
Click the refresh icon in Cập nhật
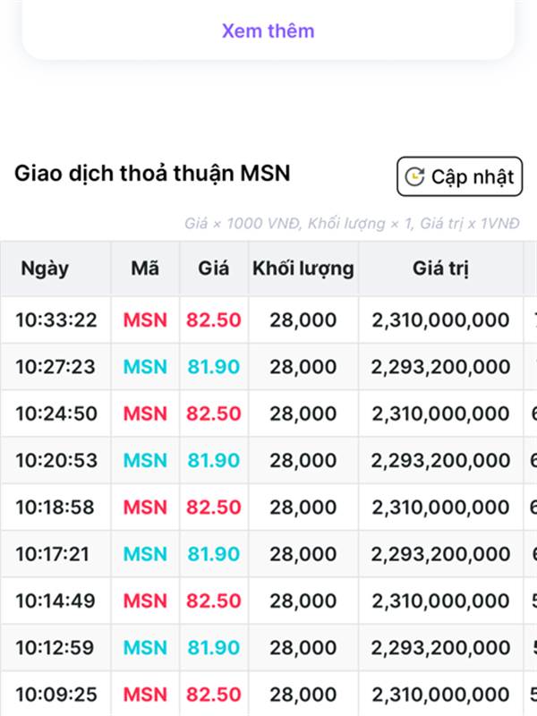pos(414,176)
